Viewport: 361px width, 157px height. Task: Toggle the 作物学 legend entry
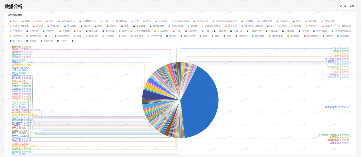(62, 41)
